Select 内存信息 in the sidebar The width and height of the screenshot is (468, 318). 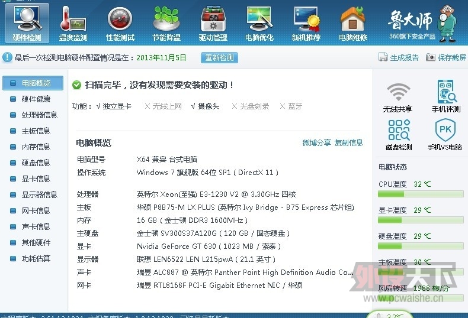(33, 147)
